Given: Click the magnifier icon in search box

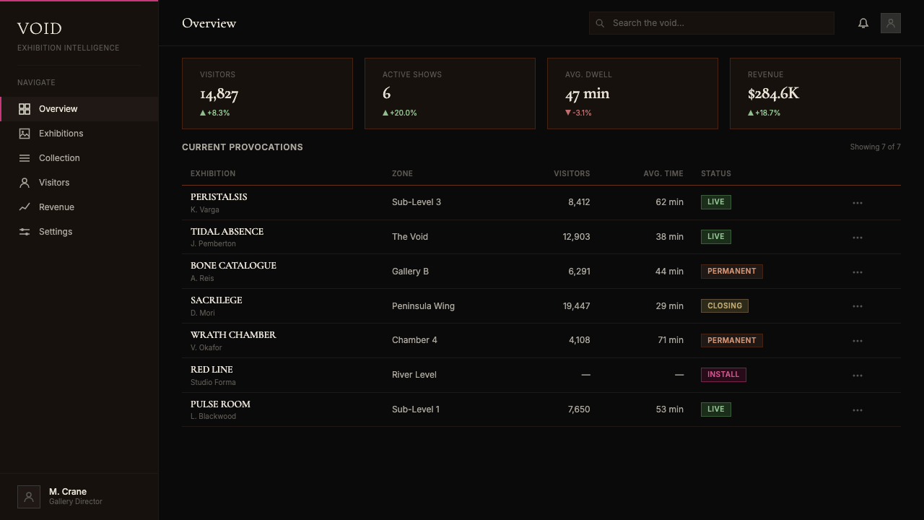Looking at the screenshot, I should click(x=600, y=23).
